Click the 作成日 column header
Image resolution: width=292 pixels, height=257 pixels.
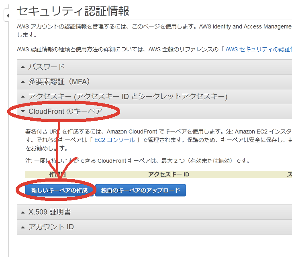[x=57, y=174]
